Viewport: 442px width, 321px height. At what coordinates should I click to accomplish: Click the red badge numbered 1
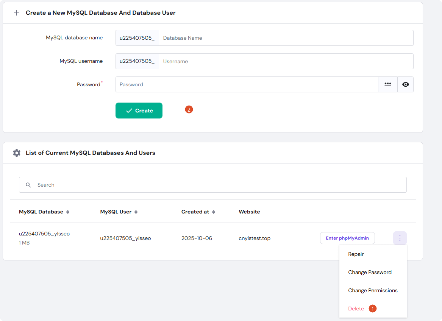pyautogui.click(x=373, y=309)
